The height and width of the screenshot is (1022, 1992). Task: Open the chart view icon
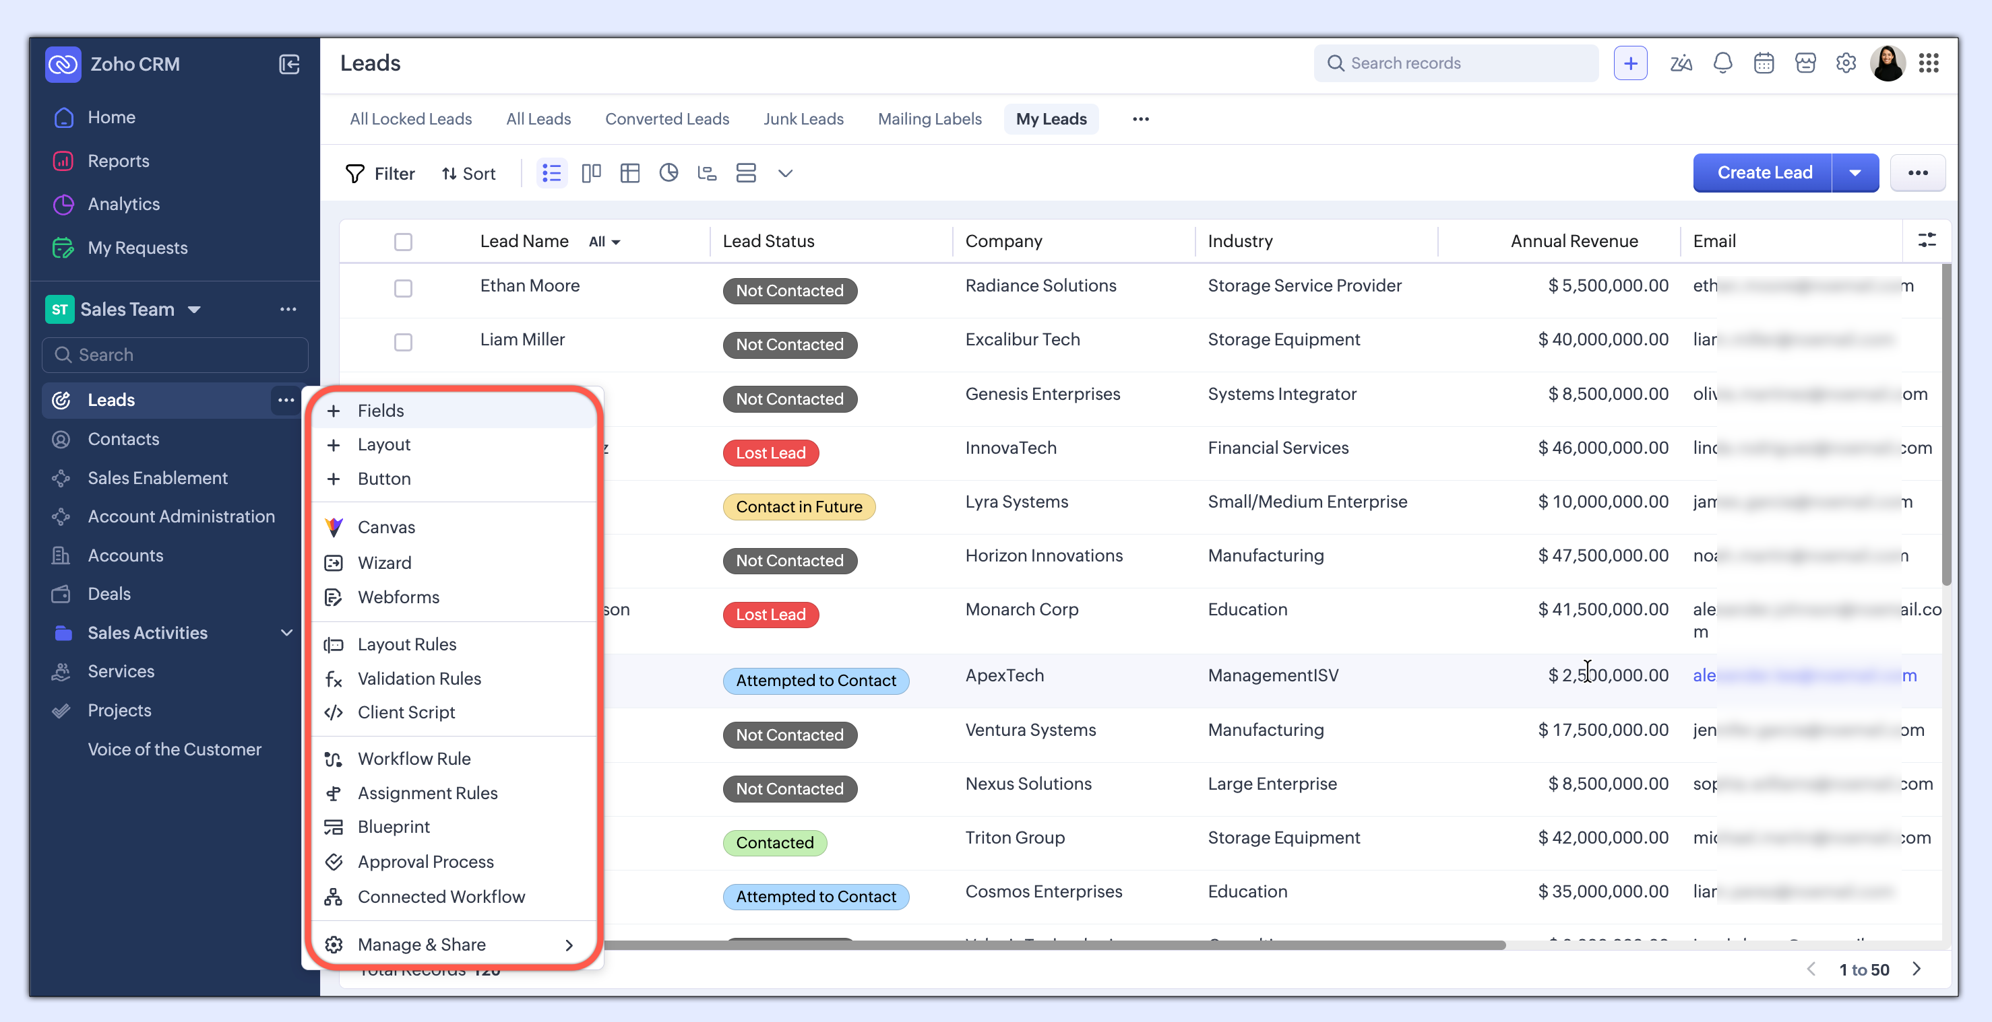[668, 173]
